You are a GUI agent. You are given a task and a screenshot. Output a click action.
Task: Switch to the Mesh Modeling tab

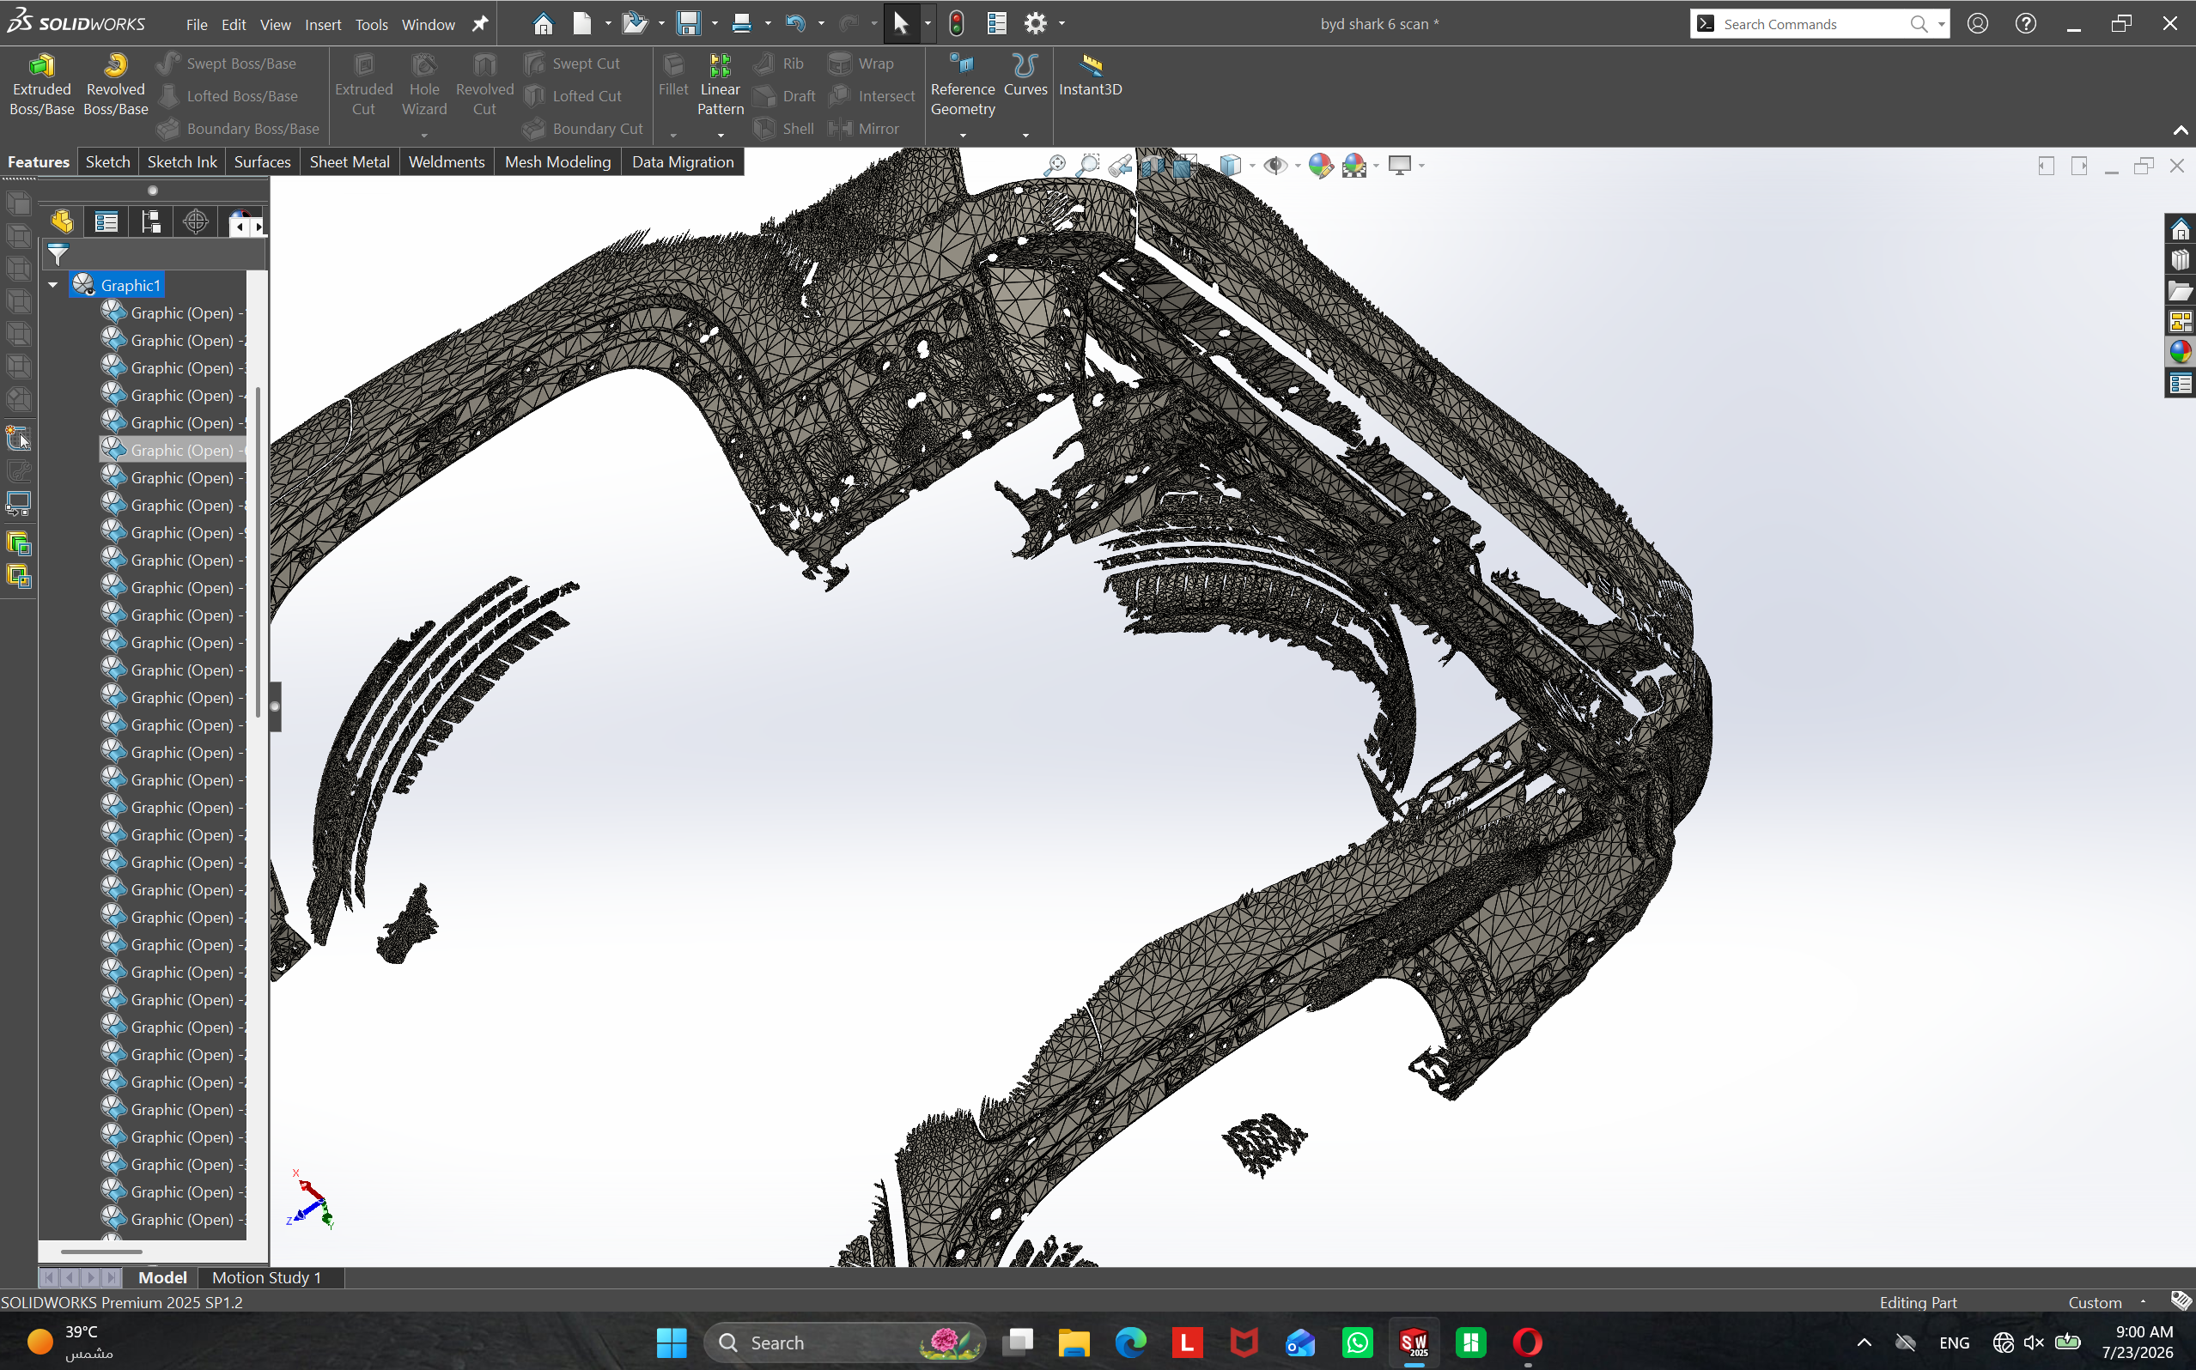coord(557,162)
